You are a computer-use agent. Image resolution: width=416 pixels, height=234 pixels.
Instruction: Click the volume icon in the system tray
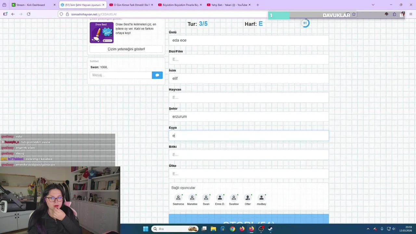(394, 229)
